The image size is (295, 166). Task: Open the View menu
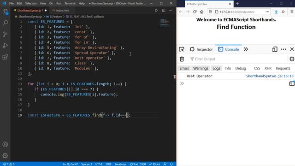[43, 3]
